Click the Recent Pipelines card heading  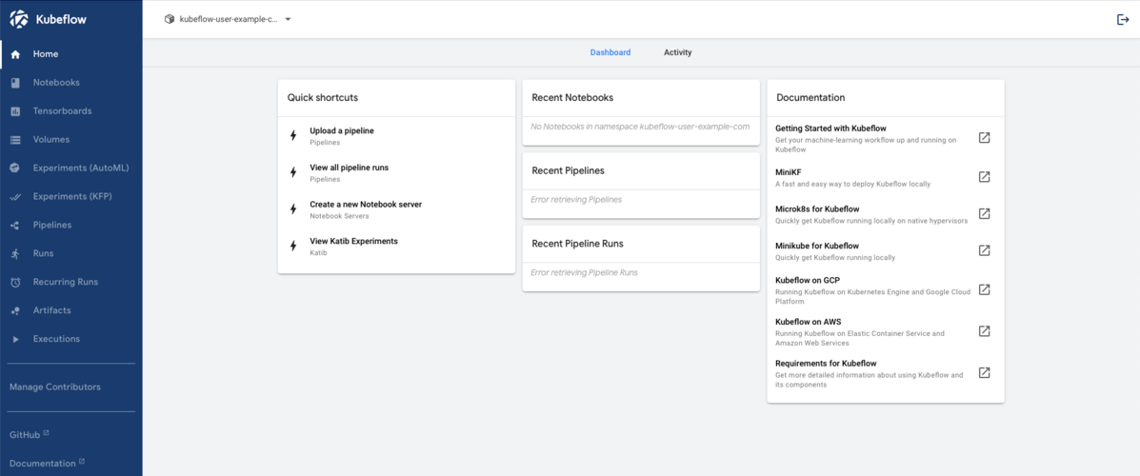point(568,170)
